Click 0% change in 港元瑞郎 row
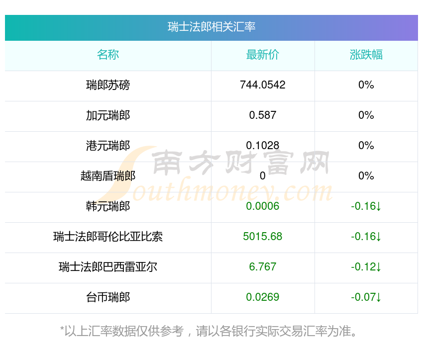 pos(366,146)
